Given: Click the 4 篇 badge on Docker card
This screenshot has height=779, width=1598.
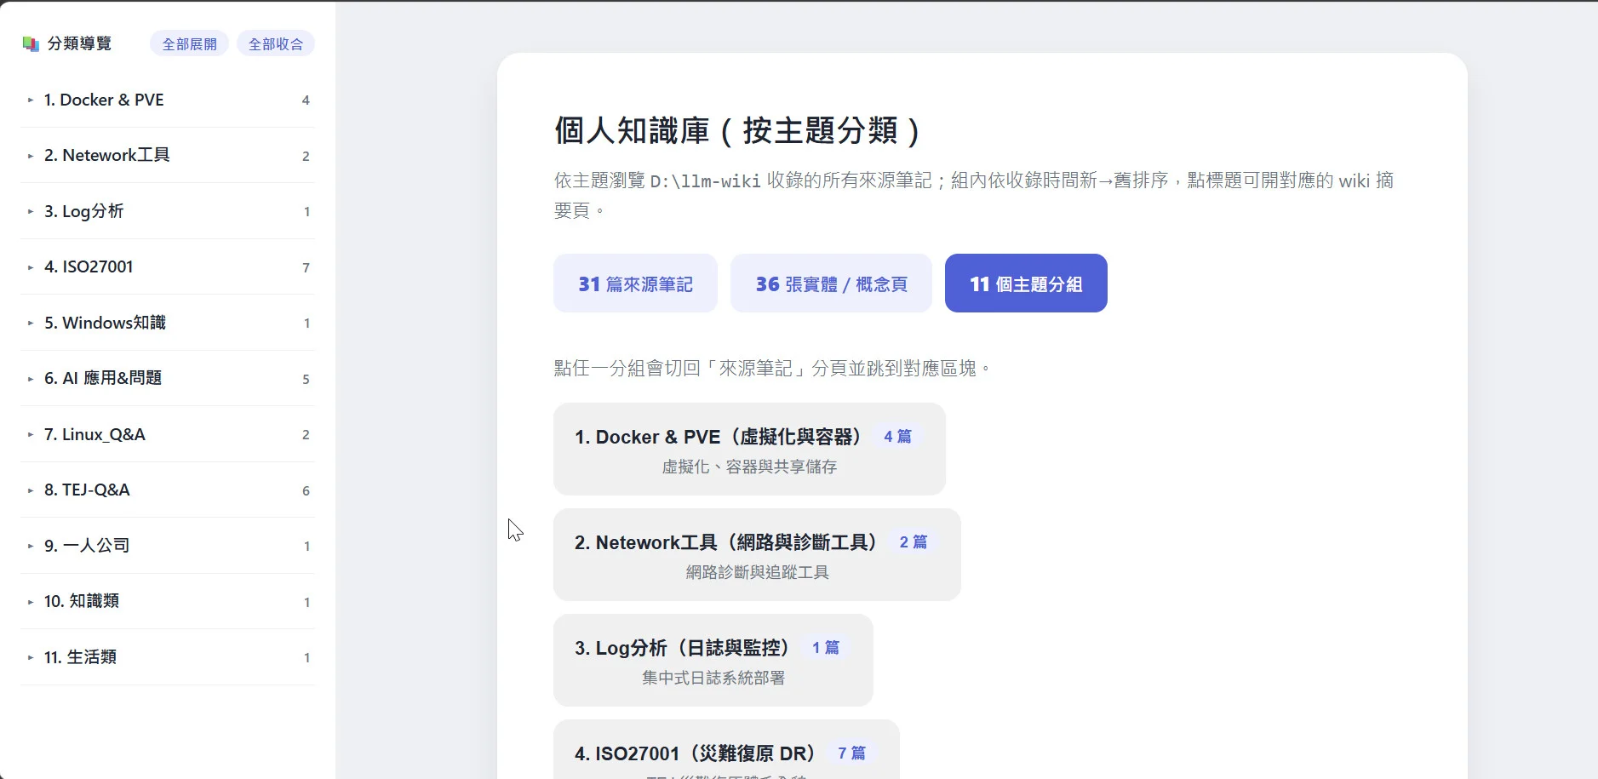Looking at the screenshot, I should coord(897,437).
